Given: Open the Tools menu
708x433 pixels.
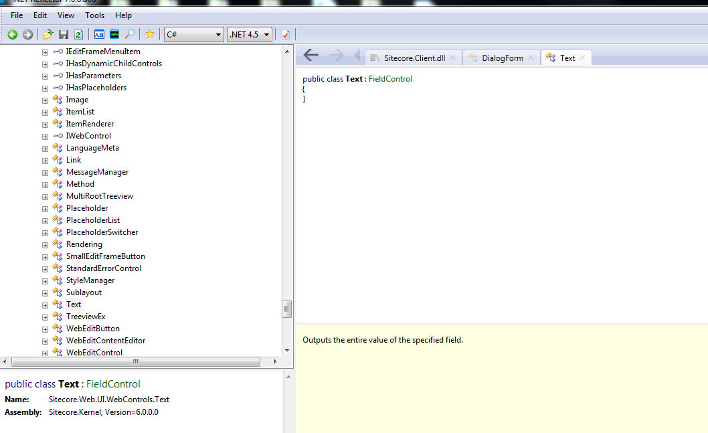Looking at the screenshot, I should (x=94, y=15).
